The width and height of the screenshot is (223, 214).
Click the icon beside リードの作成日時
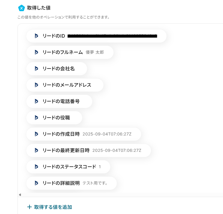(x=36, y=134)
